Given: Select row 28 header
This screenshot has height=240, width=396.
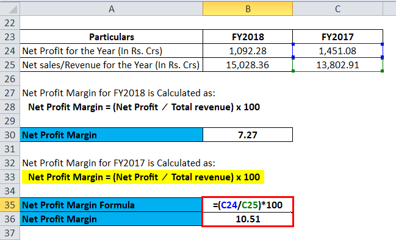Looking at the screenshot, I should coord(10,107).
